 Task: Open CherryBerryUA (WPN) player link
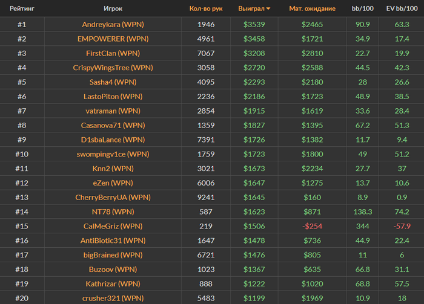113,198
